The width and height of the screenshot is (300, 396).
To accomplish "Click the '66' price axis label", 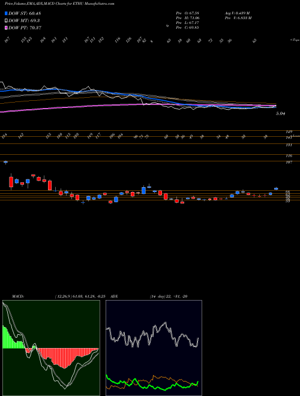I will pos(287,192).
